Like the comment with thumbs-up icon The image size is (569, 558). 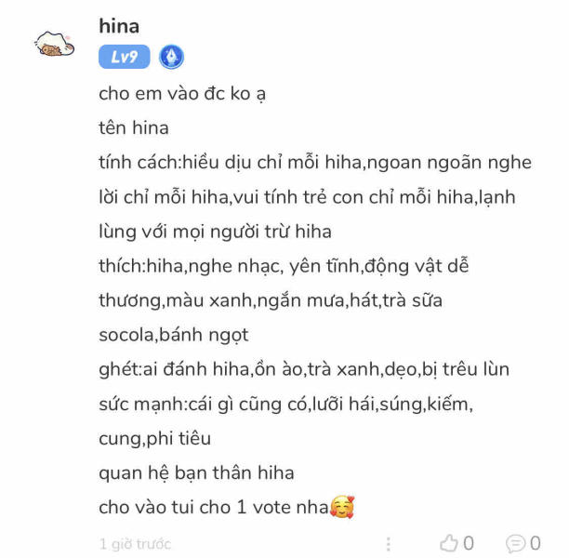pos(448,543)
